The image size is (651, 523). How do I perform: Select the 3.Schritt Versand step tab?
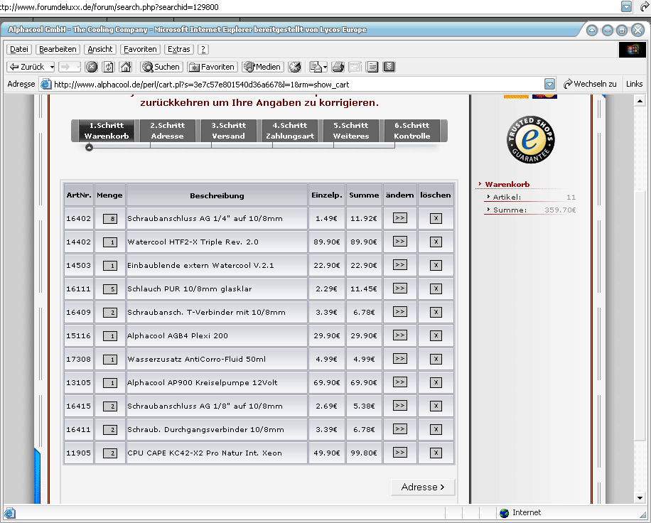(228, 131)
